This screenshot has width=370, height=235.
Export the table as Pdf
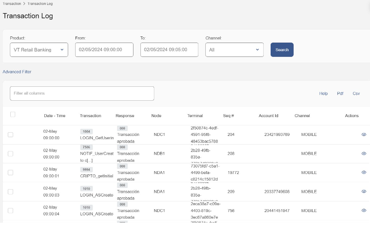(x=340, y=93)
